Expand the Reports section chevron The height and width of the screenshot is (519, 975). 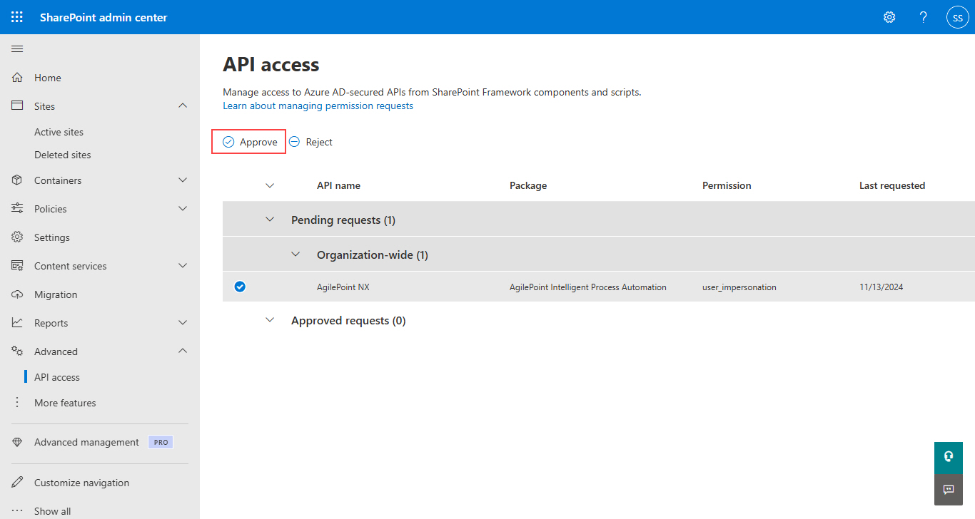coord(183,323)
